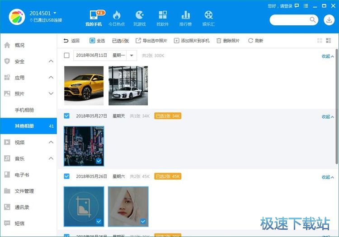This screenshot has height=237, width=339.
Task: Uncheck the 2018年05月27日 group checkbox
Action: [x=66, y=116]
